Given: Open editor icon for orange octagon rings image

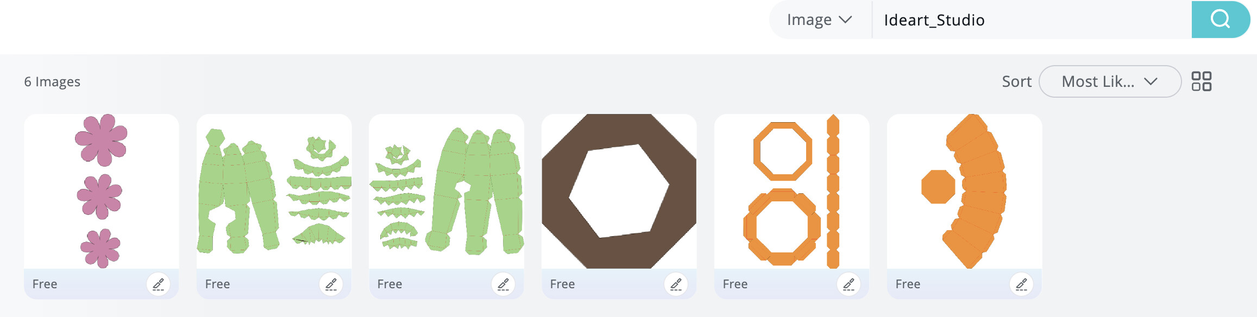Looking at the screenshot, I should coord(849,284).
